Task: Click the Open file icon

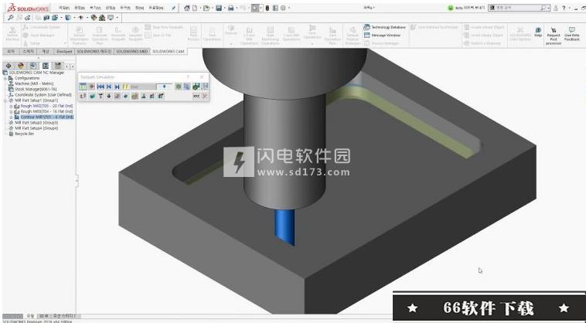Action: coord(206,8)
